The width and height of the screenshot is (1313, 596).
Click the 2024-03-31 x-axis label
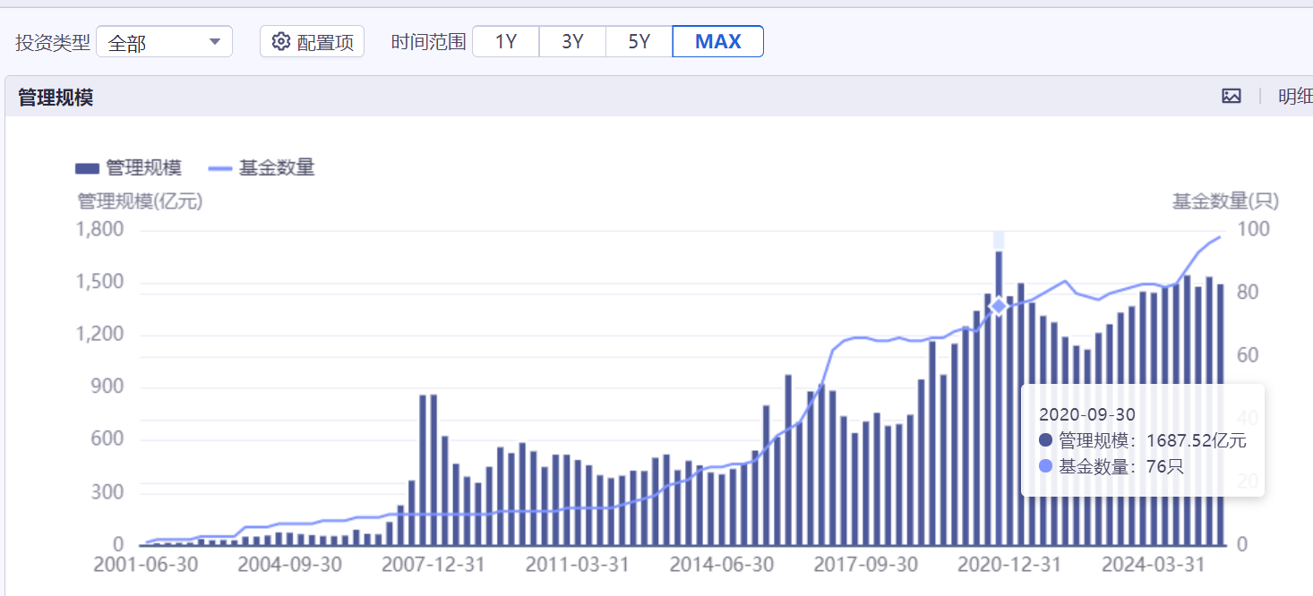coord(1153,566)
